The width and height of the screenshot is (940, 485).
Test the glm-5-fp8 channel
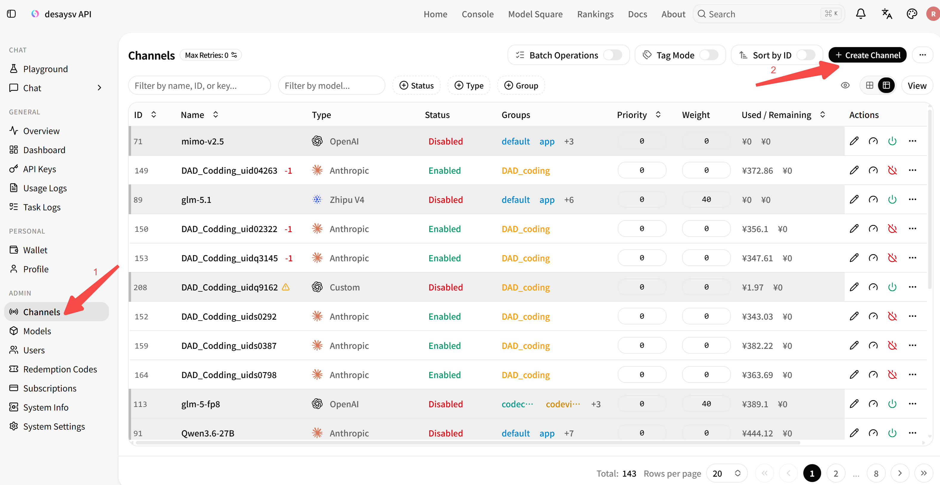click(x=873, y=404)
